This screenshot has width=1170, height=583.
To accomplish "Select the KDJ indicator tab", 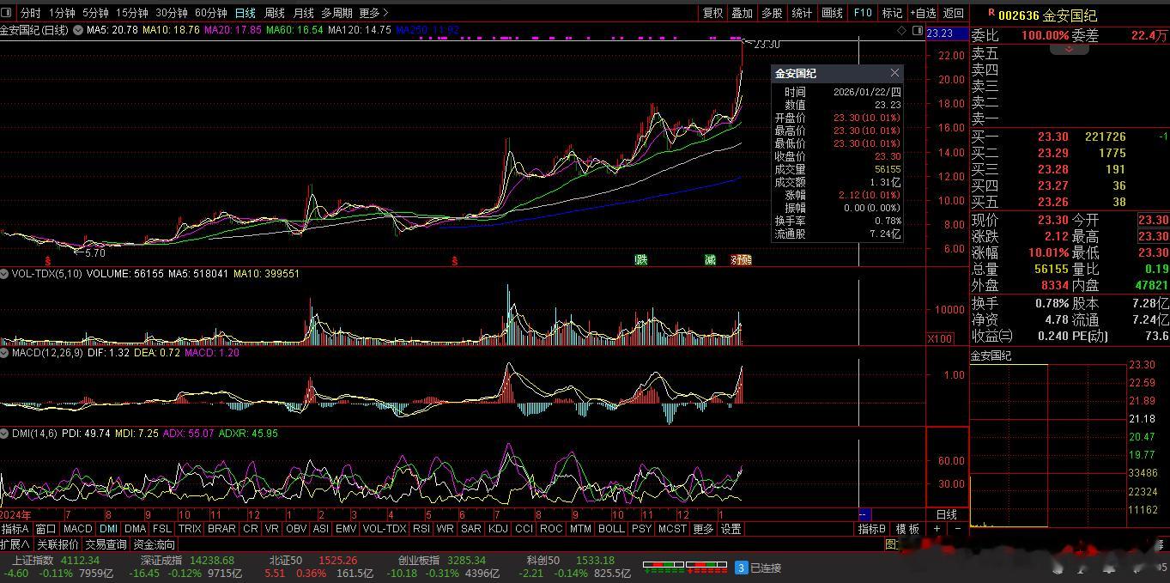I will point(498,529).
